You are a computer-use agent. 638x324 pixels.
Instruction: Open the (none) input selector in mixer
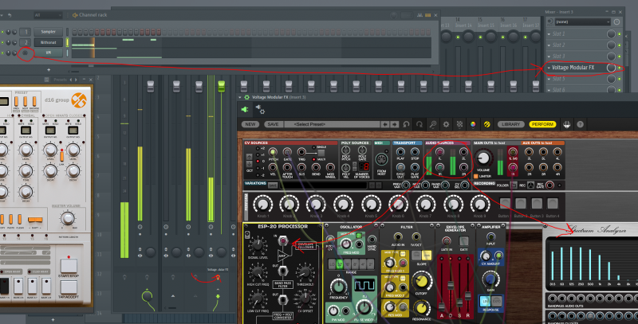pos(583,22)
